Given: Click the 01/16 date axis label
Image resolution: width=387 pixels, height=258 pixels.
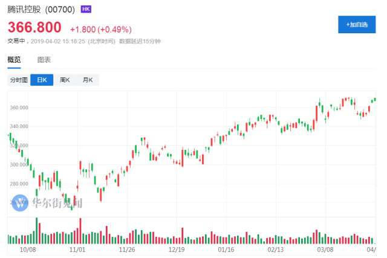Looking at the screenshot, I should pyautogui.click(x=226, y=250).
